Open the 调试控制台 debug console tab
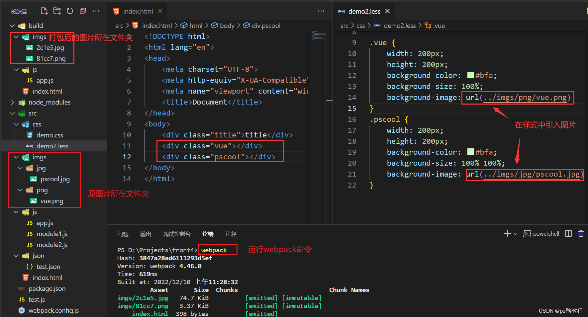This screenshot has height=317, width=588. tap(177, 234)
